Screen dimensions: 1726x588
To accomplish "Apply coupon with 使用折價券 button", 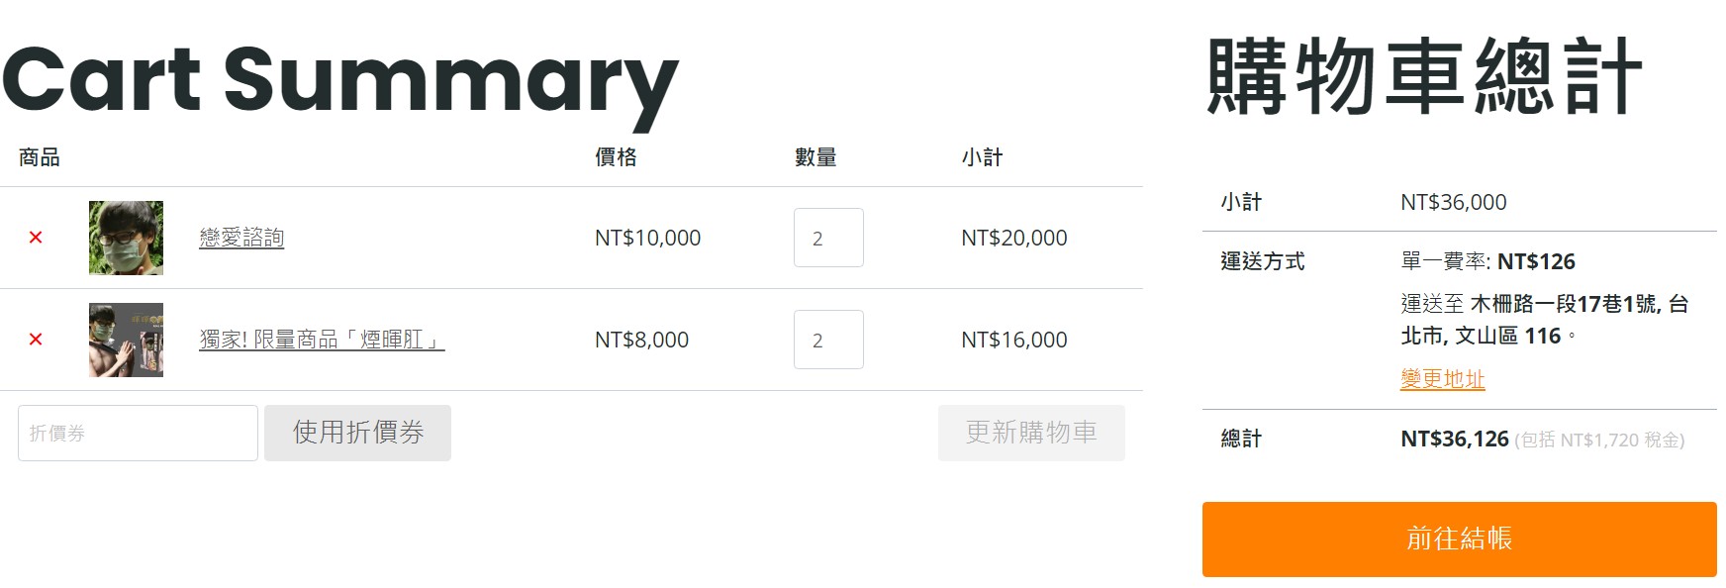I will [x=357, y=433].
